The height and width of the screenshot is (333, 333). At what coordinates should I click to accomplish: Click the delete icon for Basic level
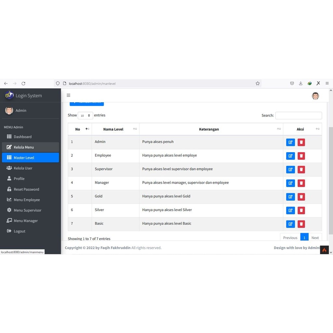pyautogui.click(x=301, y=224)
